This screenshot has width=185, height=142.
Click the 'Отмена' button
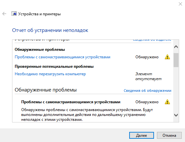[x=169, y=135]
